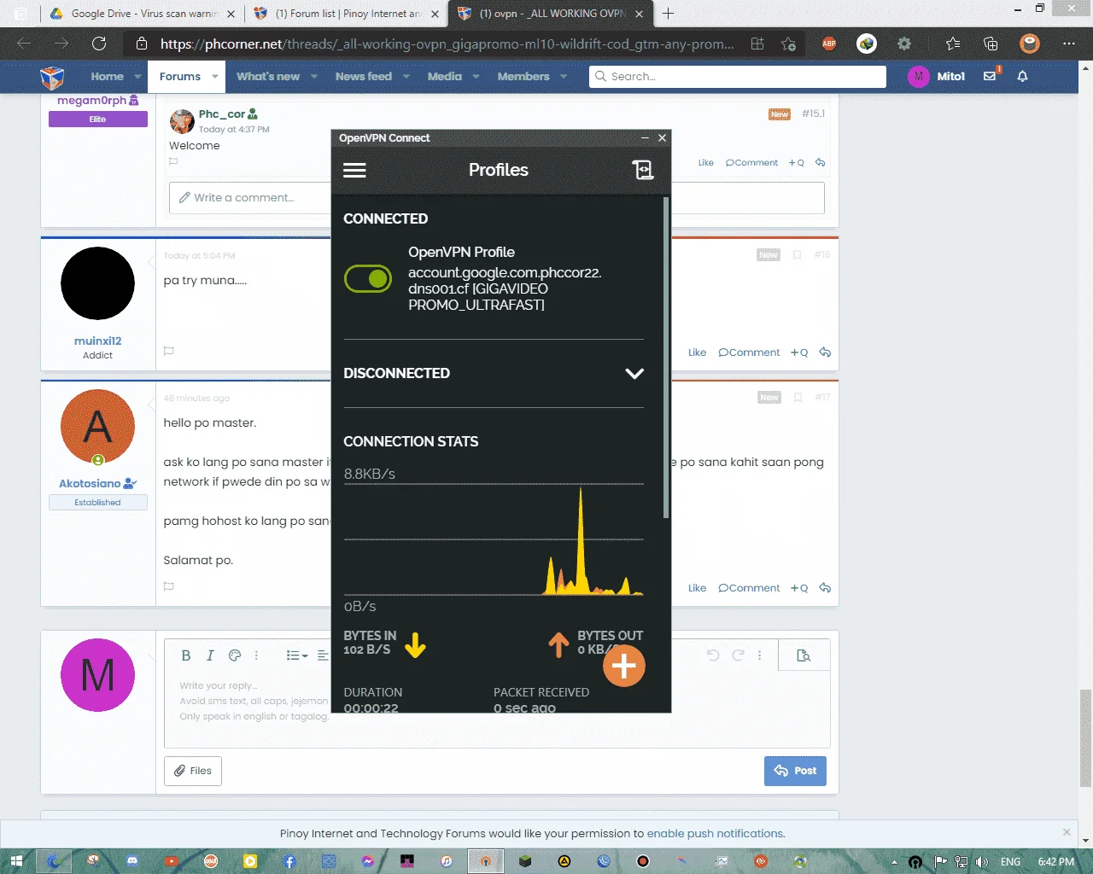Viewport: 1093px width, 874px height.
Task: Open Discord from the taskbar
Action: click(x=132, y=861)
